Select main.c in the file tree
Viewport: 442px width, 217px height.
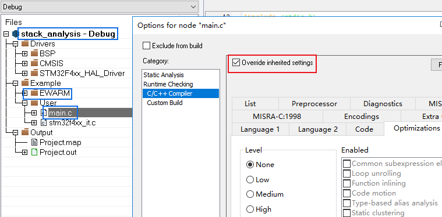pos(61,113)
